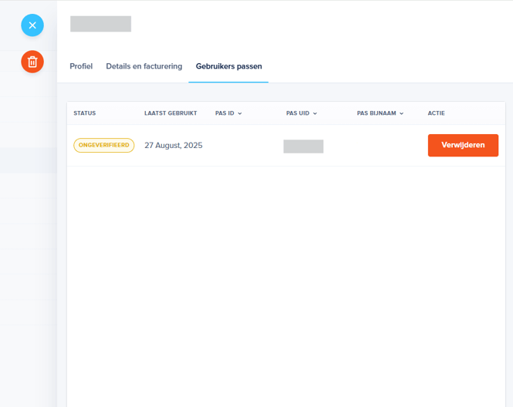Click the redacted user name at the top
Image resolution: width=513 pixels, height=407 pixels.
(x=100, y=24)
